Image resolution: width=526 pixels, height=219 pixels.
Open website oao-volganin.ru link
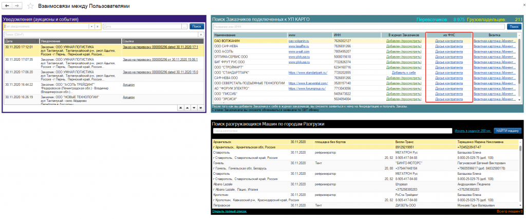[298, 41]
